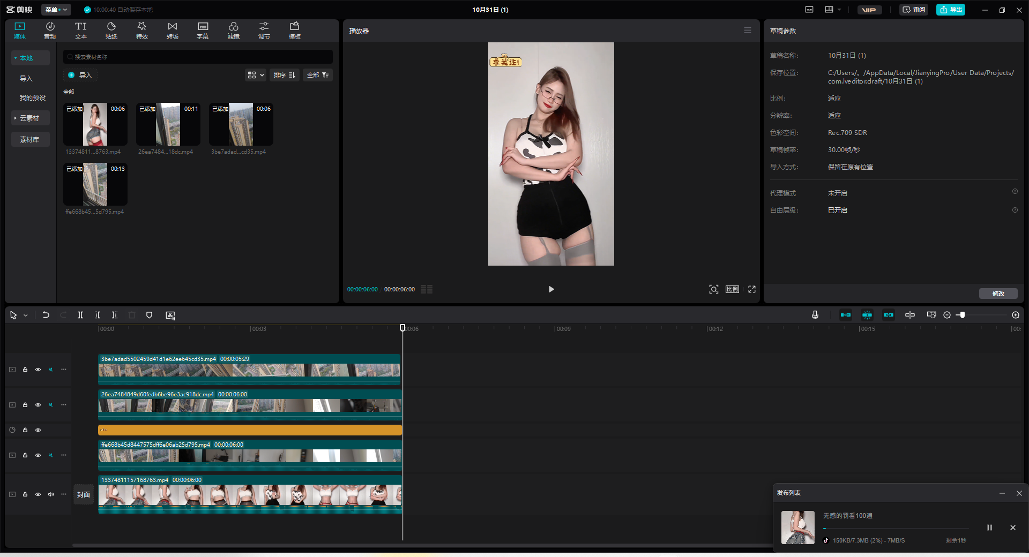Open the 模板 templates panel

click(295, 31)
